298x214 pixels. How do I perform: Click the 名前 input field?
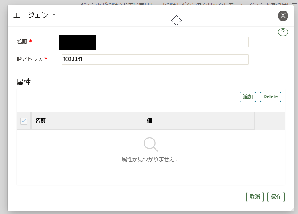[155, 42]
